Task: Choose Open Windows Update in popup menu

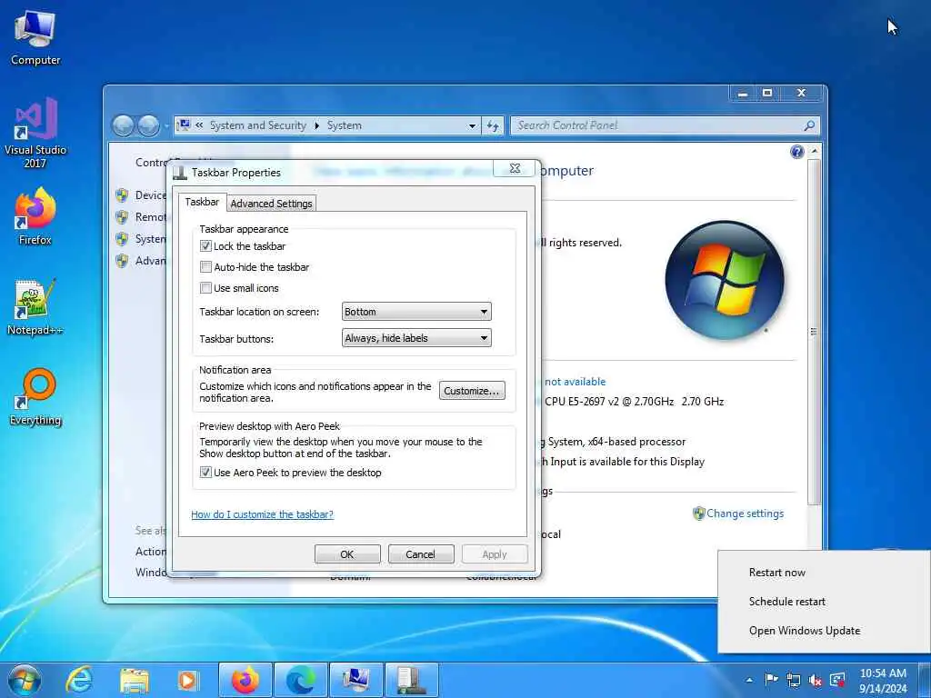Action: 805,631
